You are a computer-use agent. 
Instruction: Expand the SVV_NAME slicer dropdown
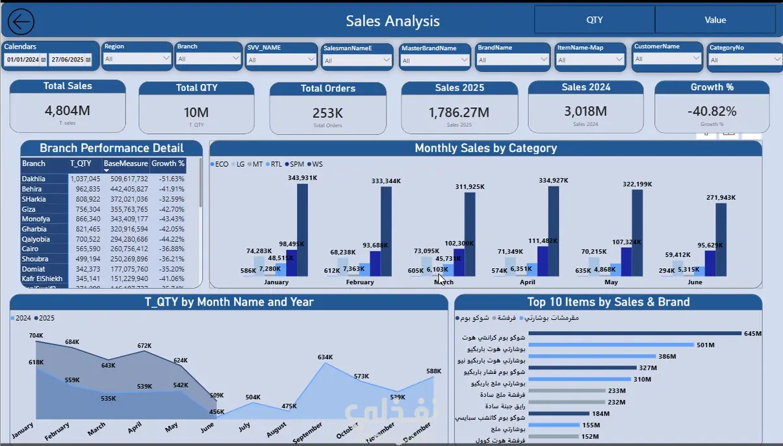click(281, 60)
